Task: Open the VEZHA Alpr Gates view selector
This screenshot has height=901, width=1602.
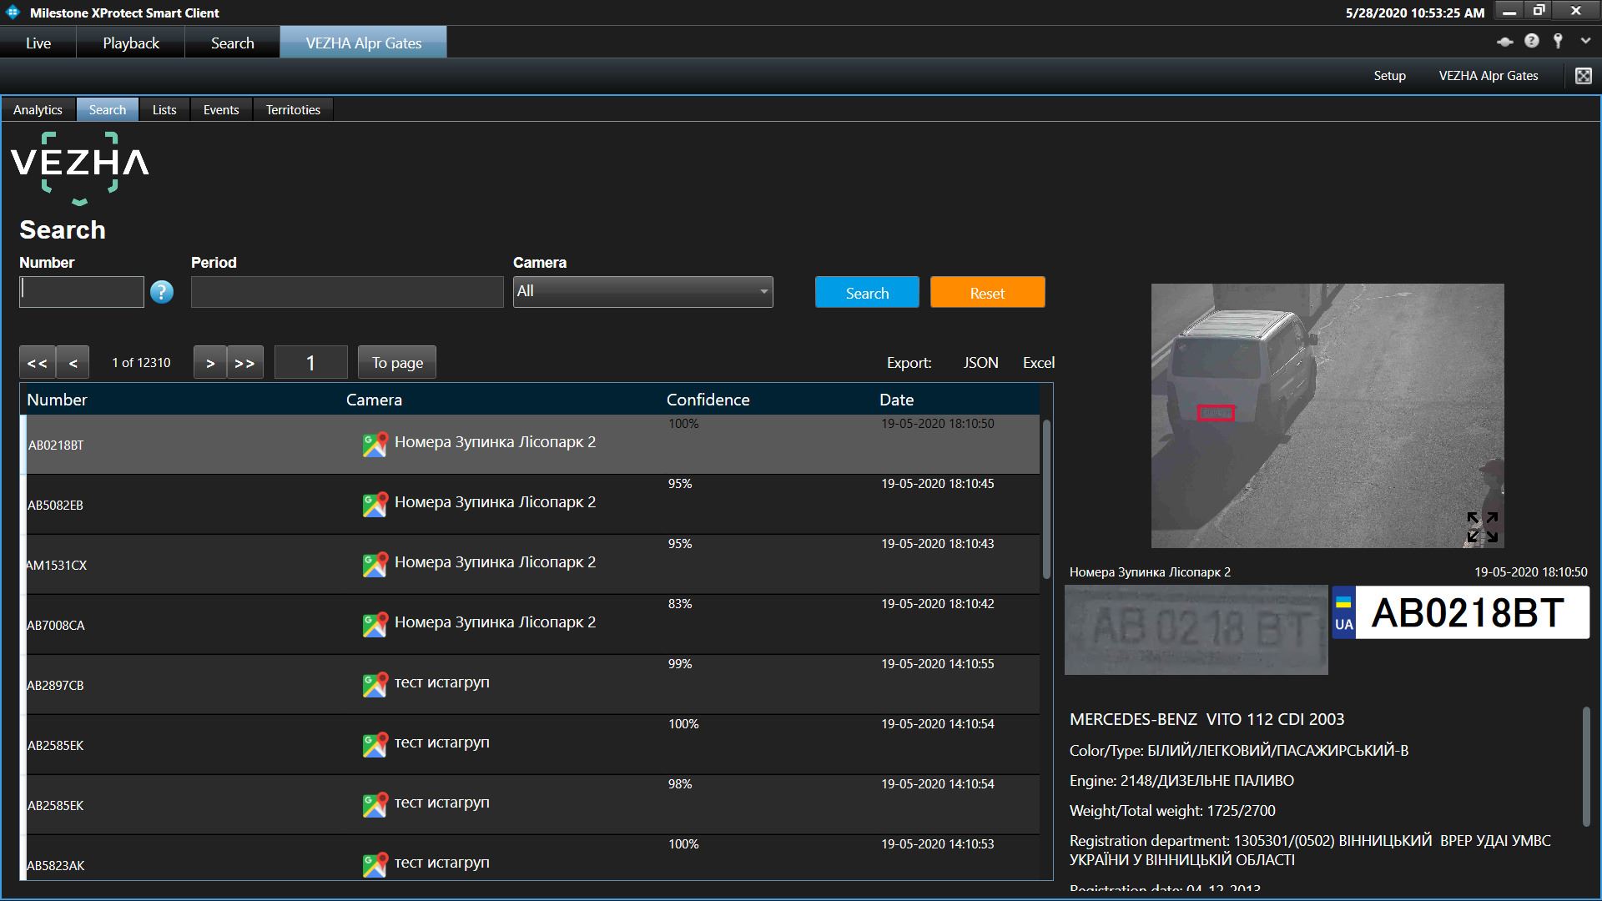Action: [x=1489, y=75]
